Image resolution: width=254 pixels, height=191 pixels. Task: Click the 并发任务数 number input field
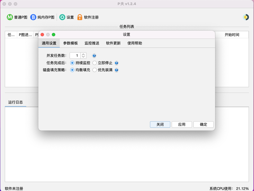75,56
